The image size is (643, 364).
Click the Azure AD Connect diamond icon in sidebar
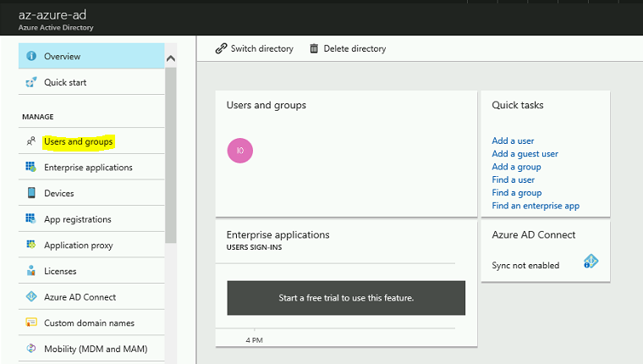point(31,296)
